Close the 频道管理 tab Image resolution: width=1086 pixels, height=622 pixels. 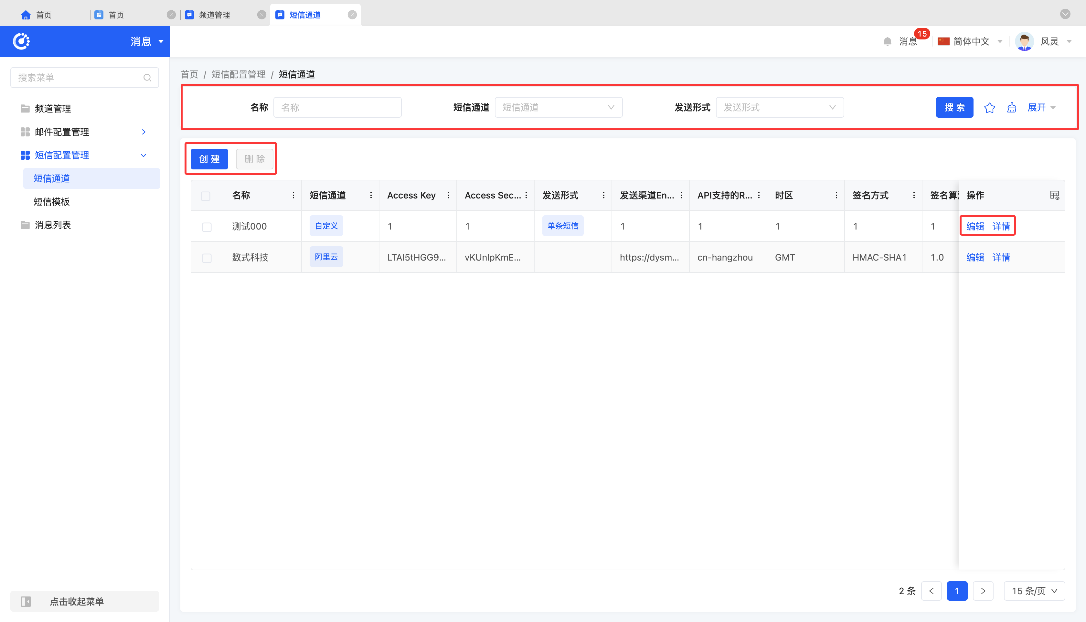262,15
